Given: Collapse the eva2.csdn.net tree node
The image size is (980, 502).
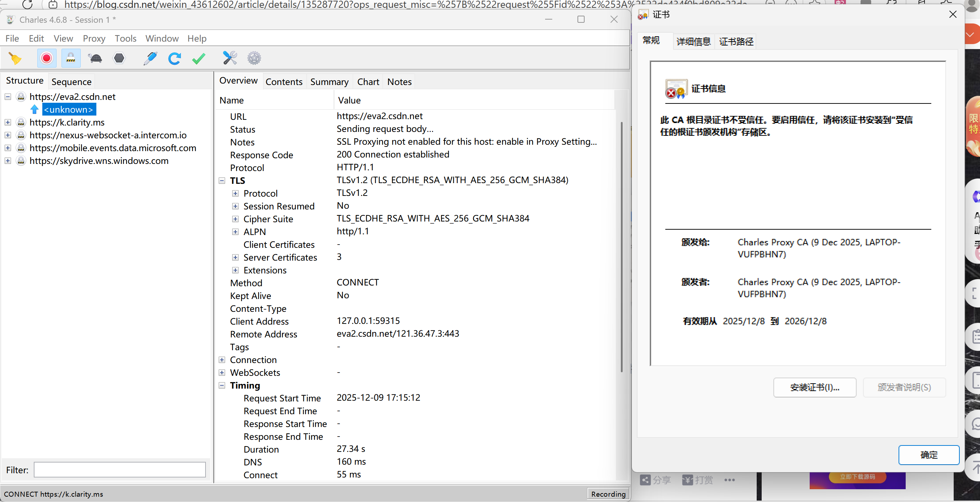Looking at the screenshot, I should click(7, 97).
